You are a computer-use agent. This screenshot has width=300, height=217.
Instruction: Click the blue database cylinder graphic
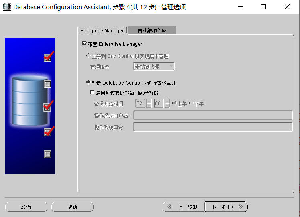pos(30,101)
